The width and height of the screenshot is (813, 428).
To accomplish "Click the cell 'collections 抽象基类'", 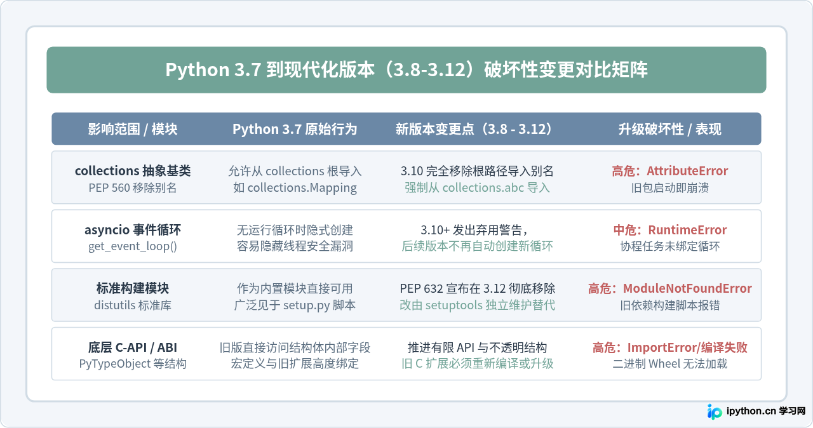I will tap(133, 171).
